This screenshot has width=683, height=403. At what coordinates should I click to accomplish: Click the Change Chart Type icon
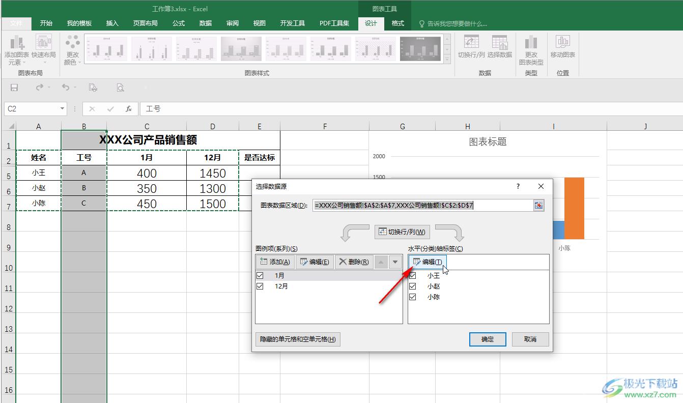click(x=531, y=50)
